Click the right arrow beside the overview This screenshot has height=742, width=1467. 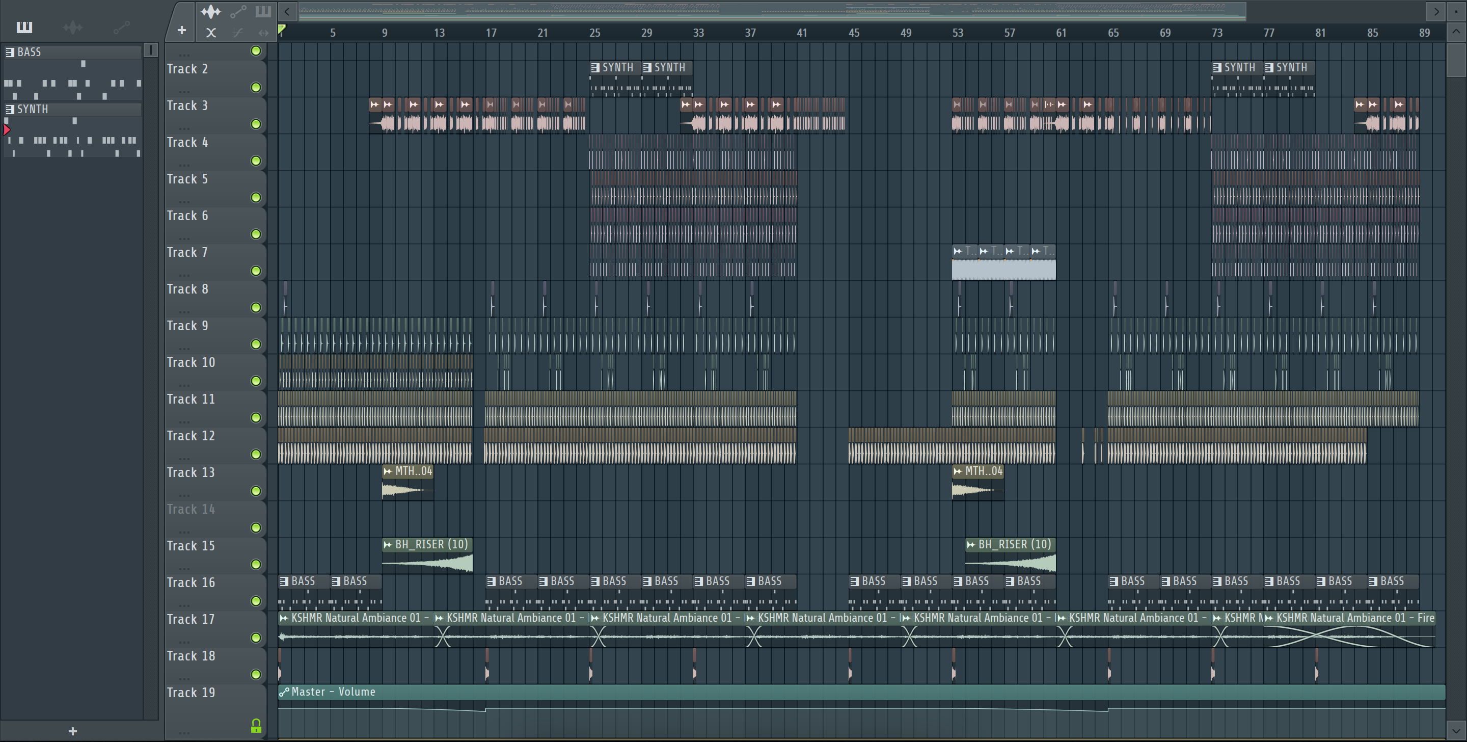point(1436,11)
